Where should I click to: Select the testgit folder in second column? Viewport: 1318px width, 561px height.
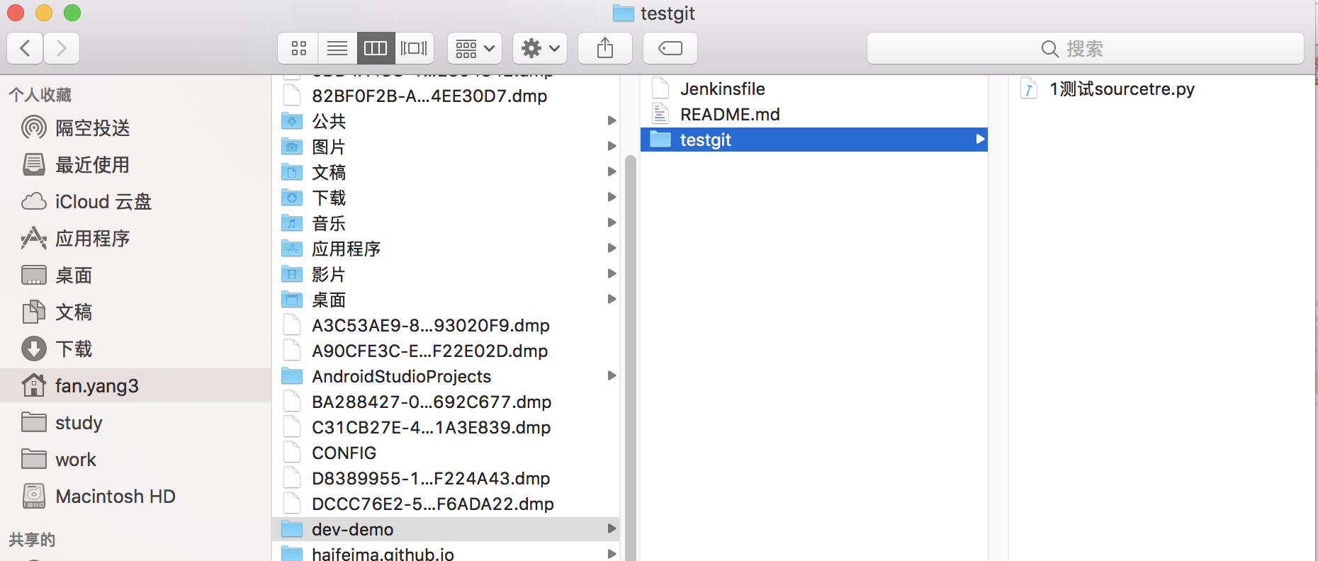(x=814, y=140)
